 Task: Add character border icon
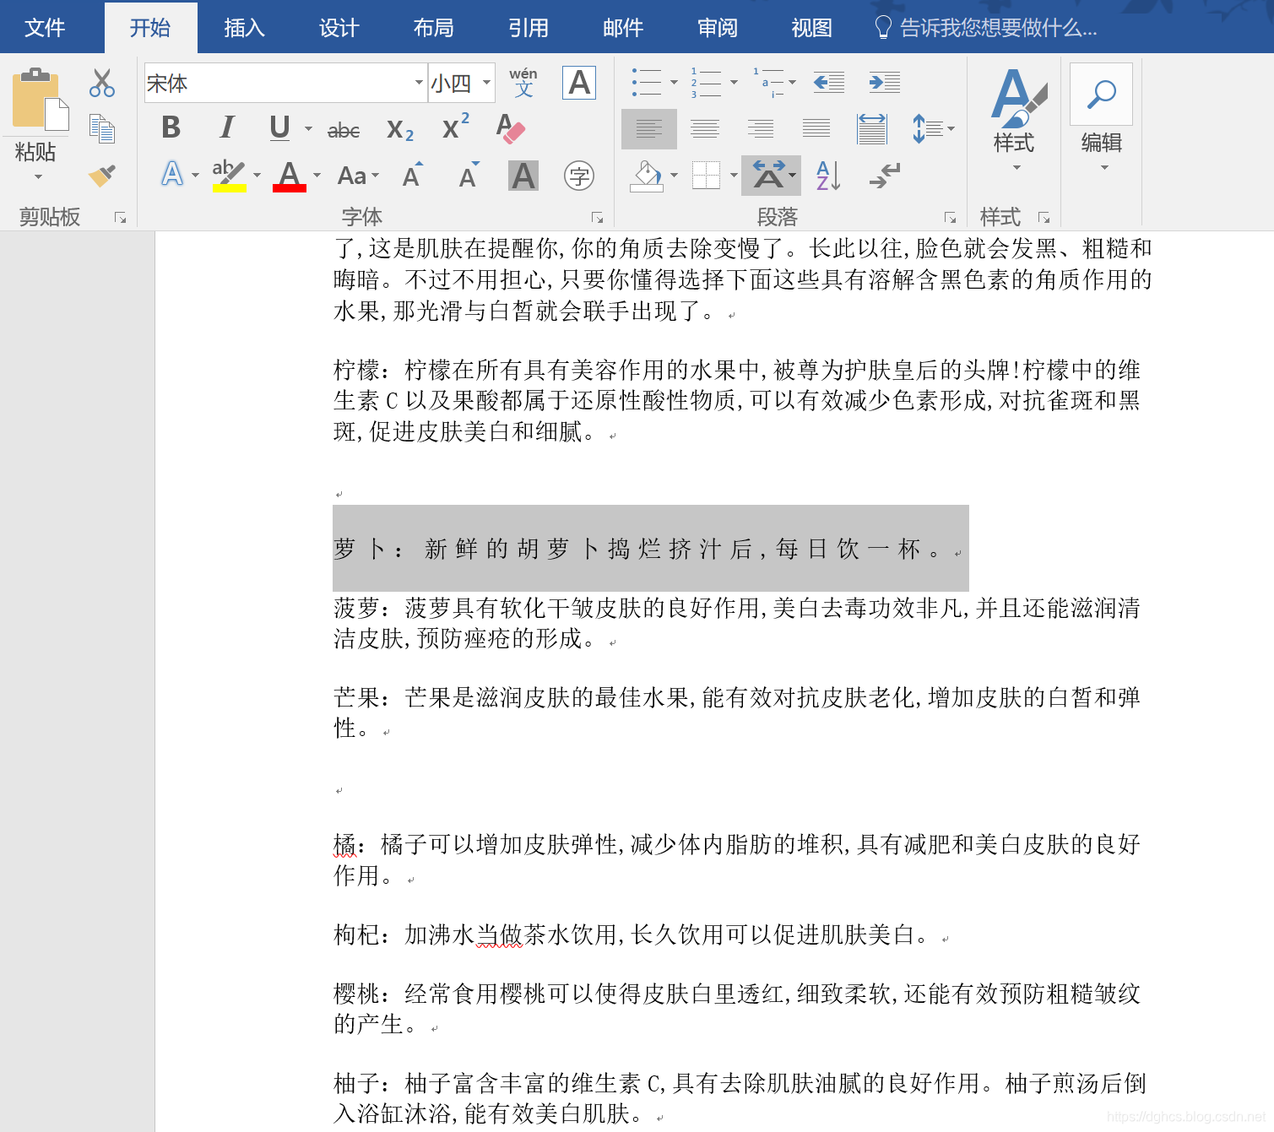coord(579,83)
